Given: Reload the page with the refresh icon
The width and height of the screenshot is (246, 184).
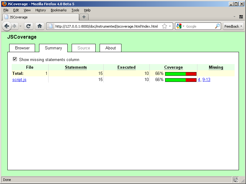Looking at the screenshot, I should pos(28,26).
